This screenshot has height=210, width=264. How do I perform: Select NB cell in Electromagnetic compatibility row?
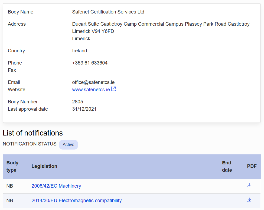10,201
